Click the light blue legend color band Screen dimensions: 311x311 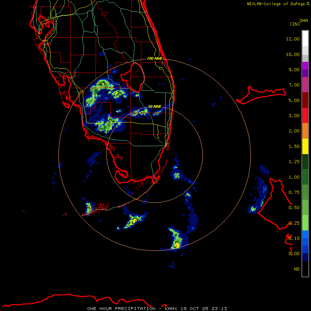[305, 234]
